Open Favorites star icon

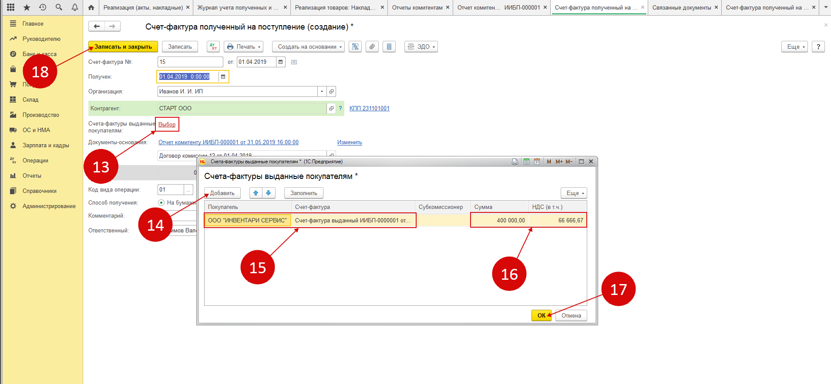point(27,7)
